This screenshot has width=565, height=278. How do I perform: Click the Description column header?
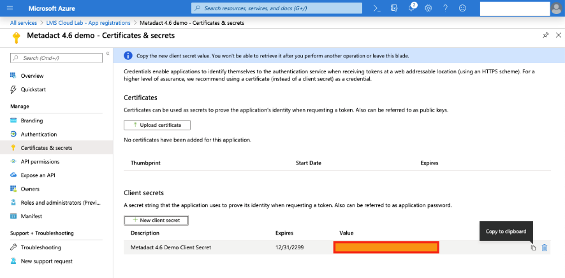tap(145, 233)
